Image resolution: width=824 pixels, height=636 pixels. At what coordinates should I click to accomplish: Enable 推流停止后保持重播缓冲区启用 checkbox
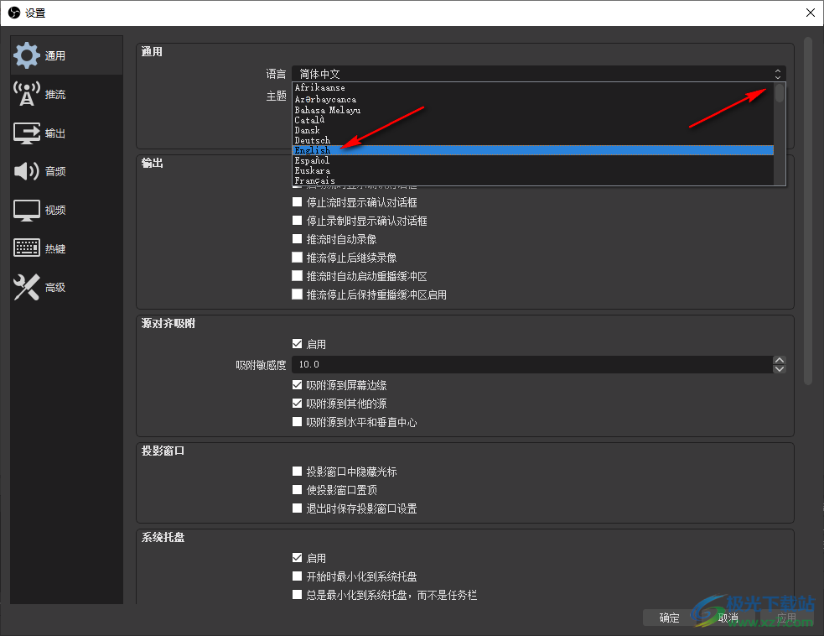click(297, 294)
